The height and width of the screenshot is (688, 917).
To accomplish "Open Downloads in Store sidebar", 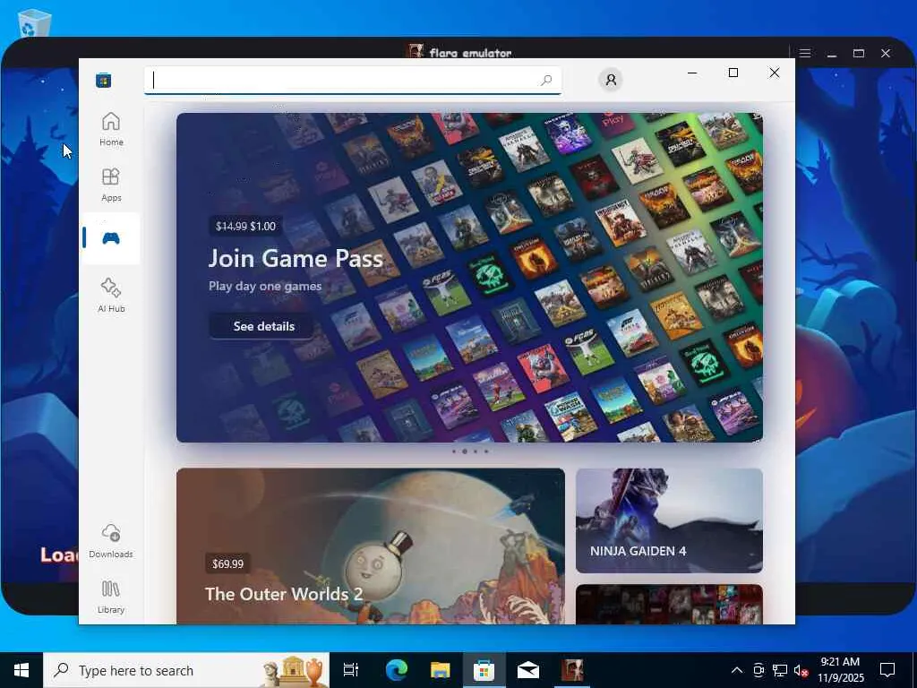I will (x=111, y=541).
